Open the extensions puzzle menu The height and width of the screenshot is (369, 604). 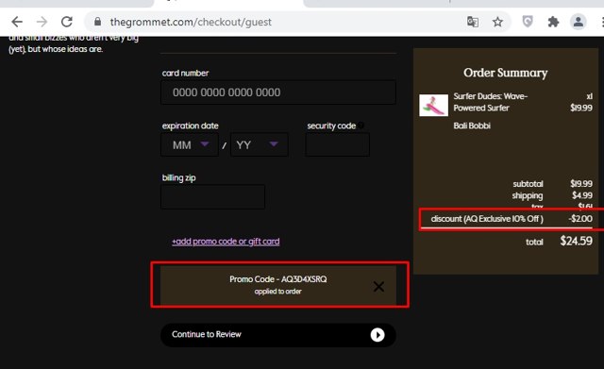(x=553, y=22)
